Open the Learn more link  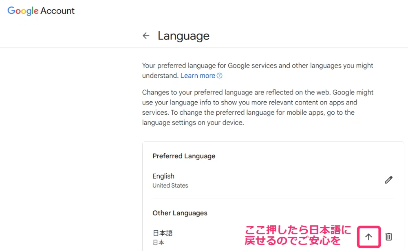click(198, 76)
